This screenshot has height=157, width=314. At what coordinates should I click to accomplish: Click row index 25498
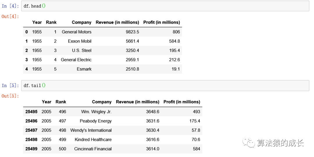[31, 139]
